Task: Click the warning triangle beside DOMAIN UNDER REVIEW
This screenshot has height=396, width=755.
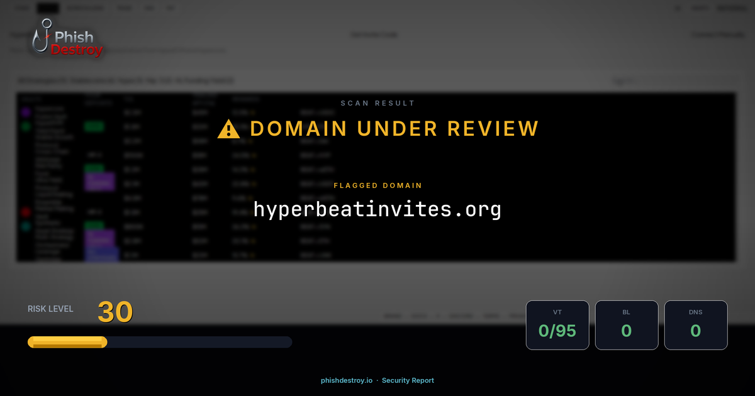Action: point(228,128)
